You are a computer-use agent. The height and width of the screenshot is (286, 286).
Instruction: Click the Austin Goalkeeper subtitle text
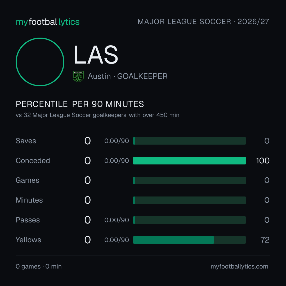[x=128, y=76]
